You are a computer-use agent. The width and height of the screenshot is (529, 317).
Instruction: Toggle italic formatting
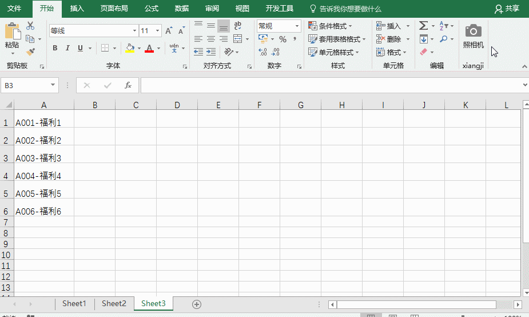(67, 48)
